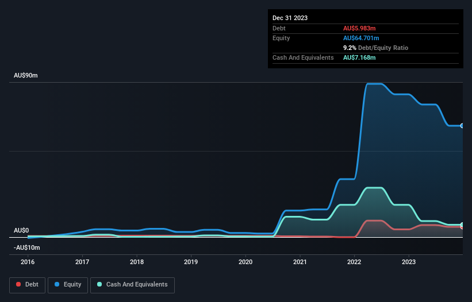Select the 2019 x-axis label
The width and height of the screenshot is (472, 302).
pyautogui.click(x=191, y=262)
